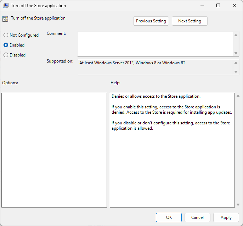Click the 'Turn off the Store application' heading
The image size is (243, 226).
38,18
